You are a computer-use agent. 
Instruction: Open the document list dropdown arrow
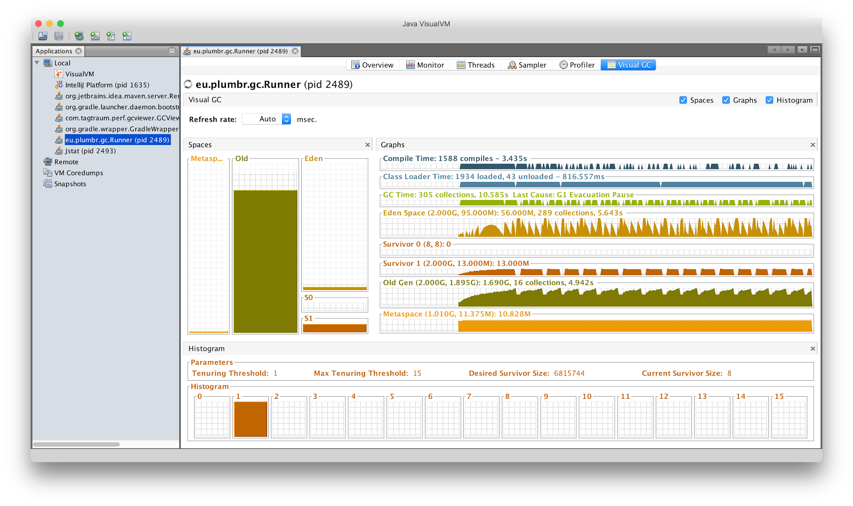(x=802, y=50)
